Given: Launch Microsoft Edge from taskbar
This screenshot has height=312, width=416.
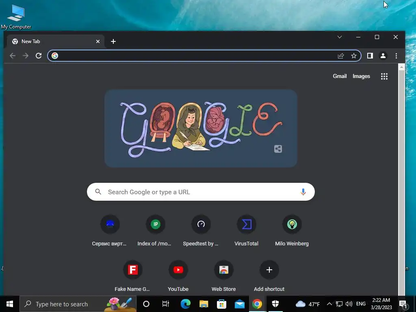Looking at the screenshot, I should click(x=185, y=304).
